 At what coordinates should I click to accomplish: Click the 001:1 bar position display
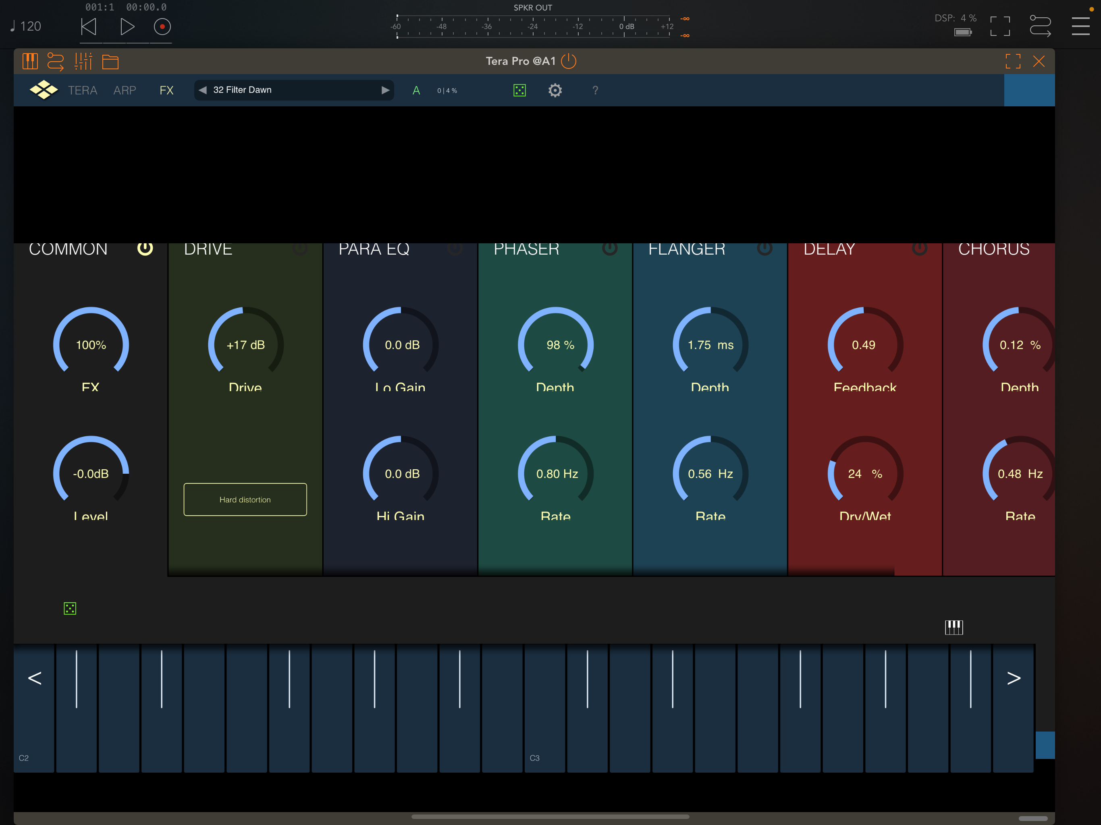100,7
